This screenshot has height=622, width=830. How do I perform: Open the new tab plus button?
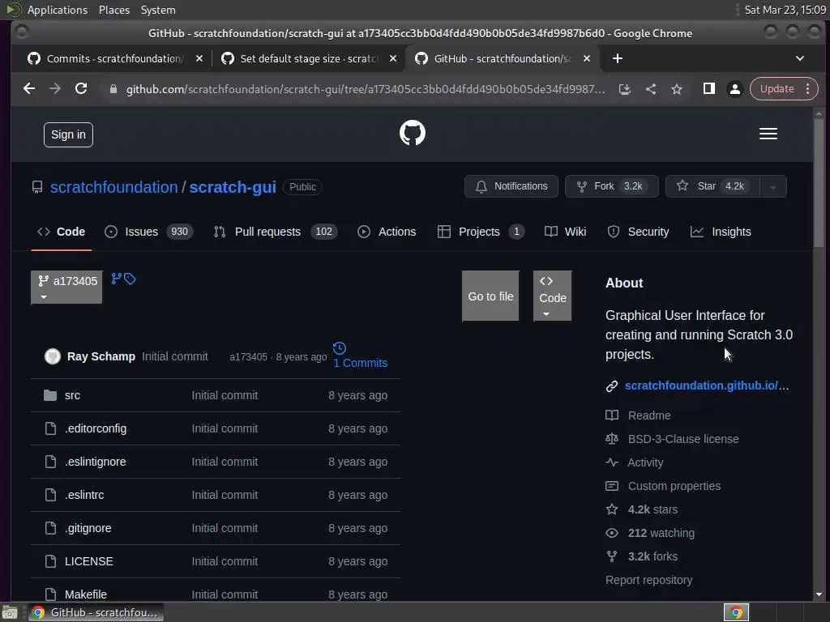617,58
